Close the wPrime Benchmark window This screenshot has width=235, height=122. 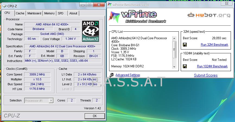coord(227,4)
